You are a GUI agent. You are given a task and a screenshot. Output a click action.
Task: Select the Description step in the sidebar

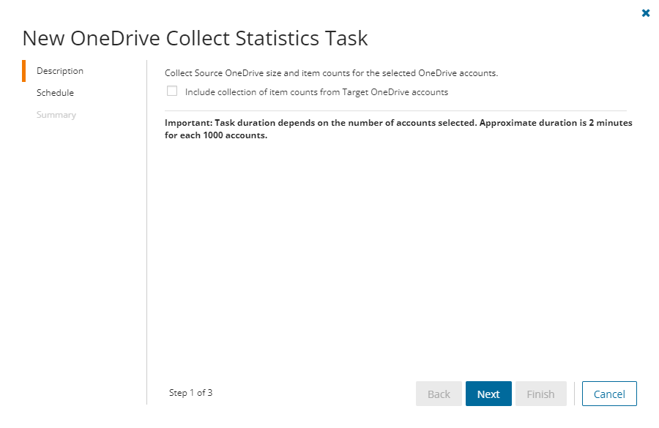[x=60, y=71]
